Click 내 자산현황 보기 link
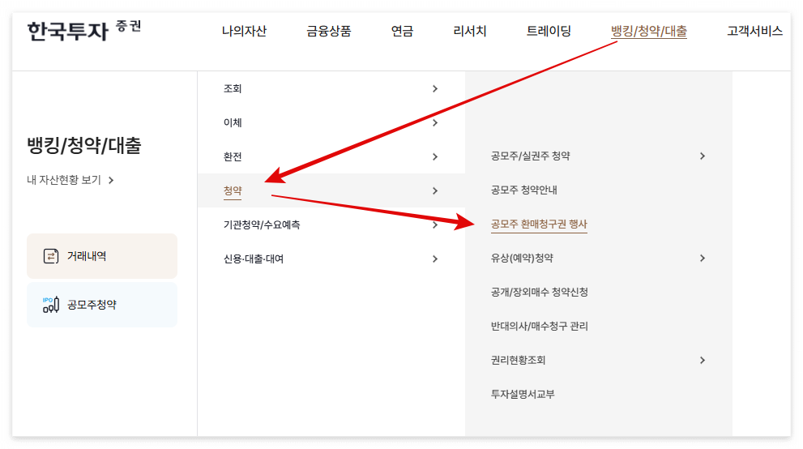The image size is (803, 449). 64,180
